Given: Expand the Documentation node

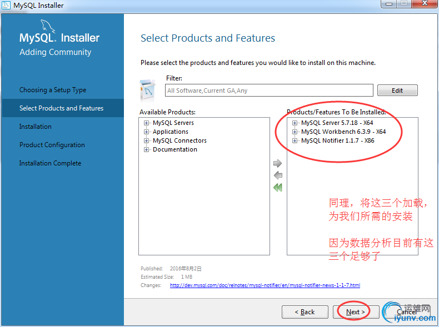Looking at the screenshot, I should [x=146, y=150].
